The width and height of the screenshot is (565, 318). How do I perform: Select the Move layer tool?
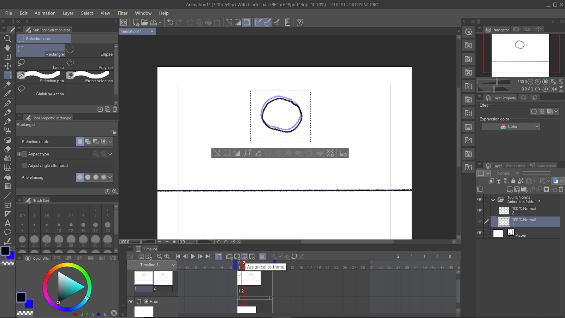tap(7, 66)
